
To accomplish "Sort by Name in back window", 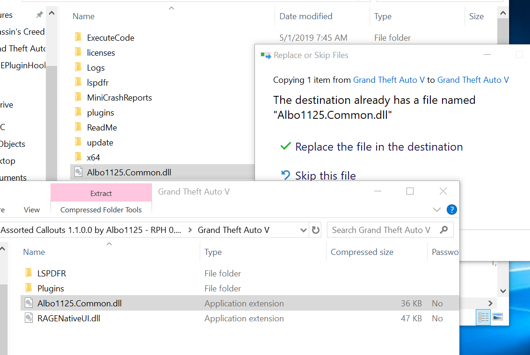I will (83, 16).
